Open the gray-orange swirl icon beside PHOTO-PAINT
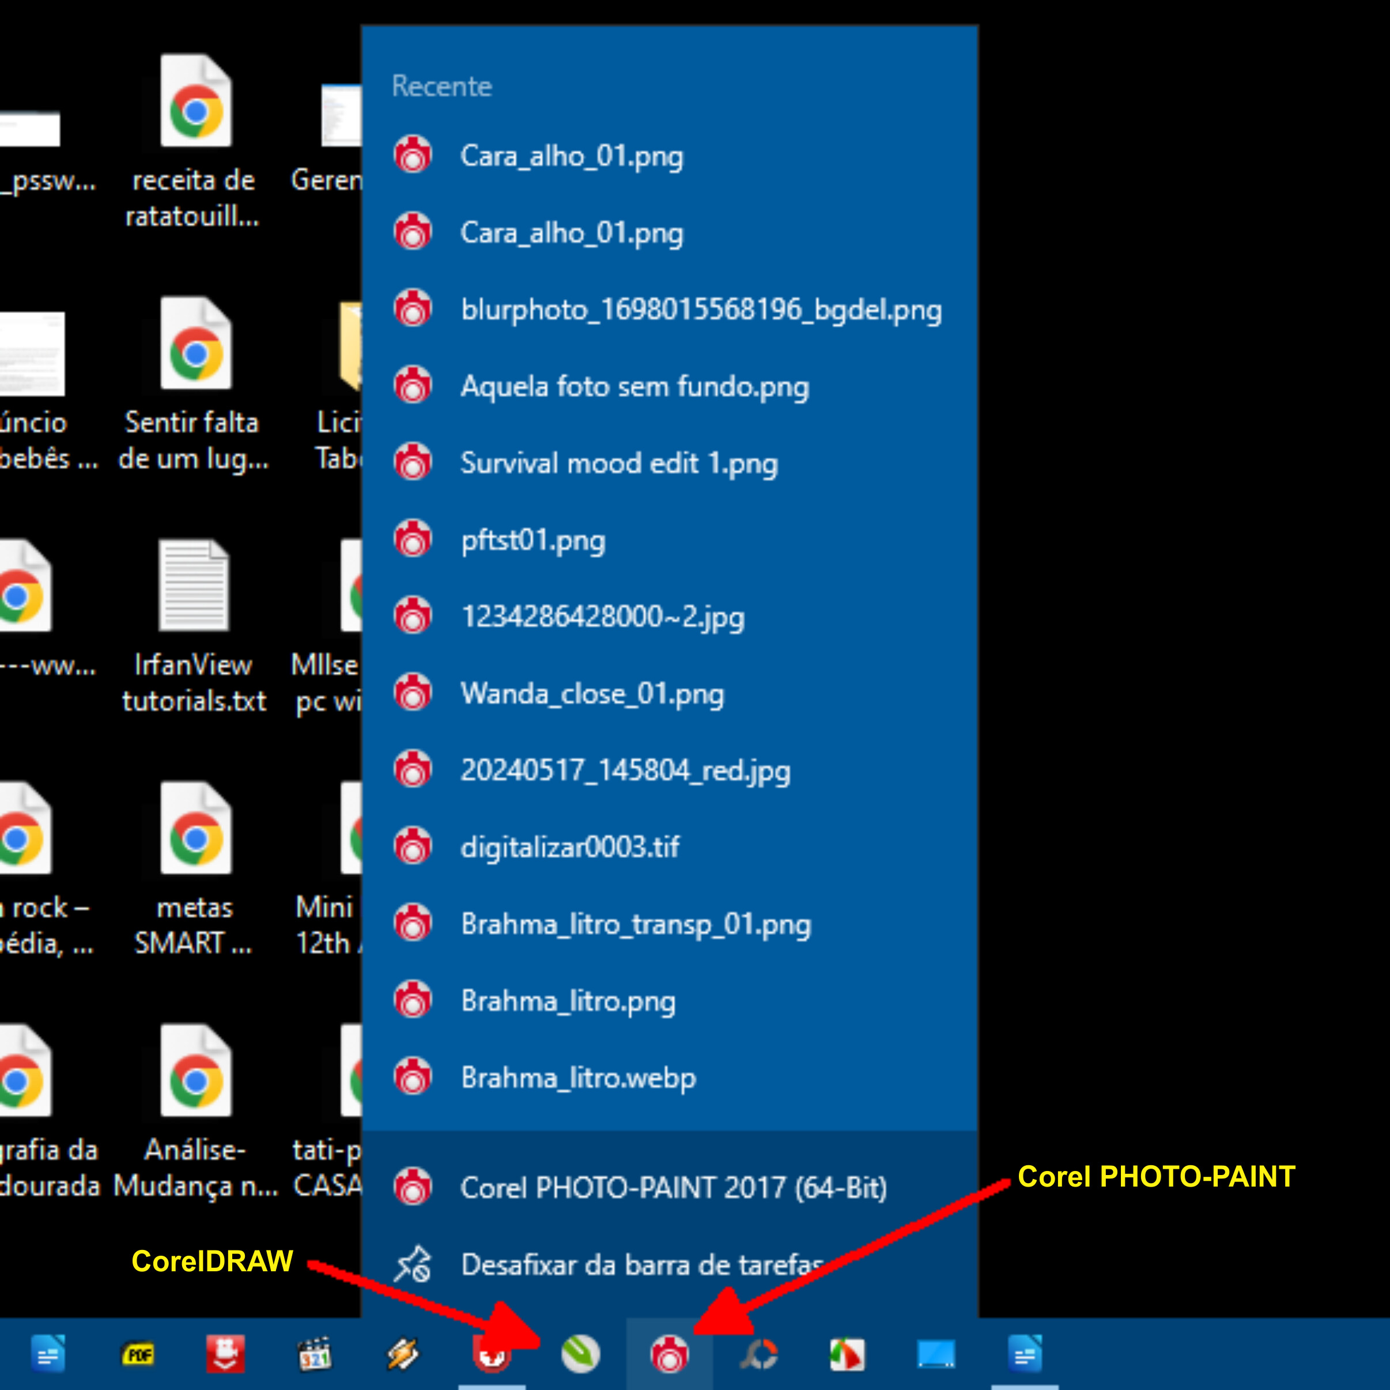 point(759,1354)
